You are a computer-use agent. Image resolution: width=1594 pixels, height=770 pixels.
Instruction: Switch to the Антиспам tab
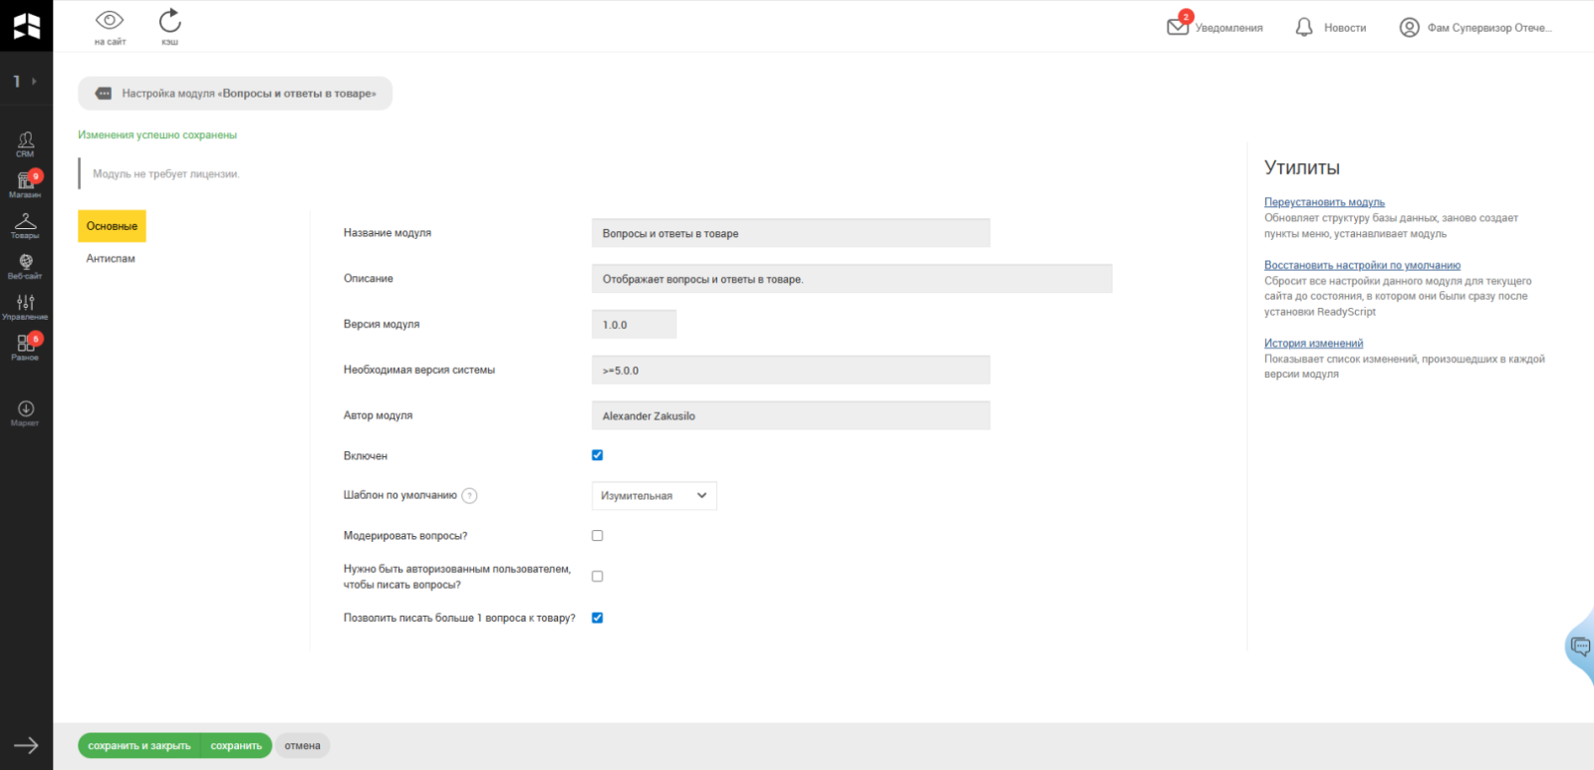click(111, 259)
